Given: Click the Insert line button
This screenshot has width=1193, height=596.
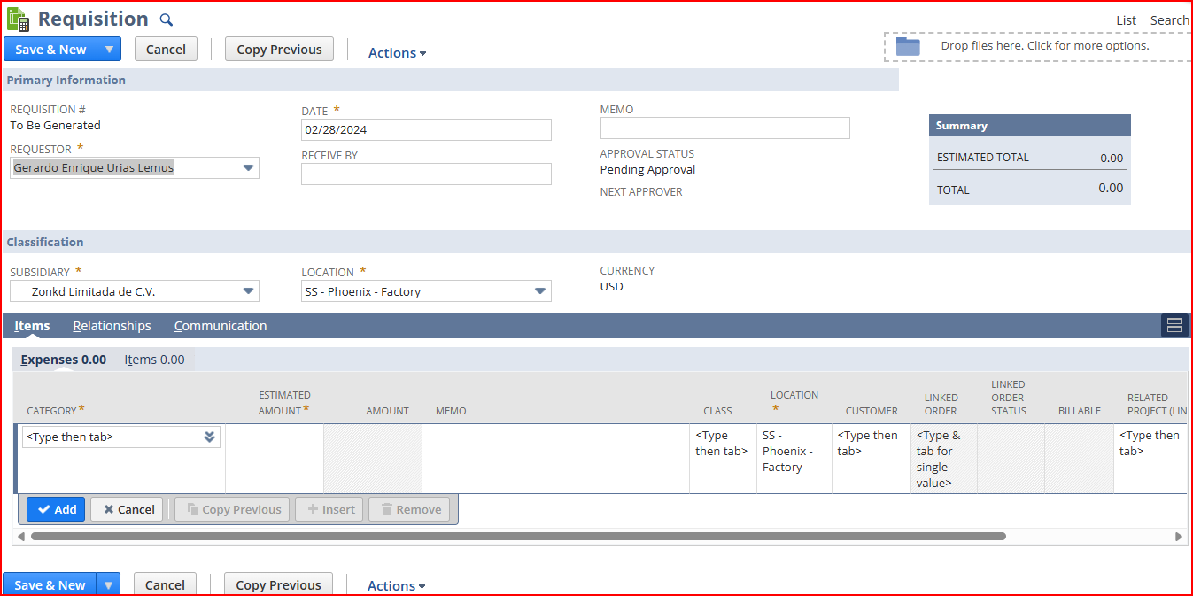Looking at the screenshot, I should [x=329, y=509].
